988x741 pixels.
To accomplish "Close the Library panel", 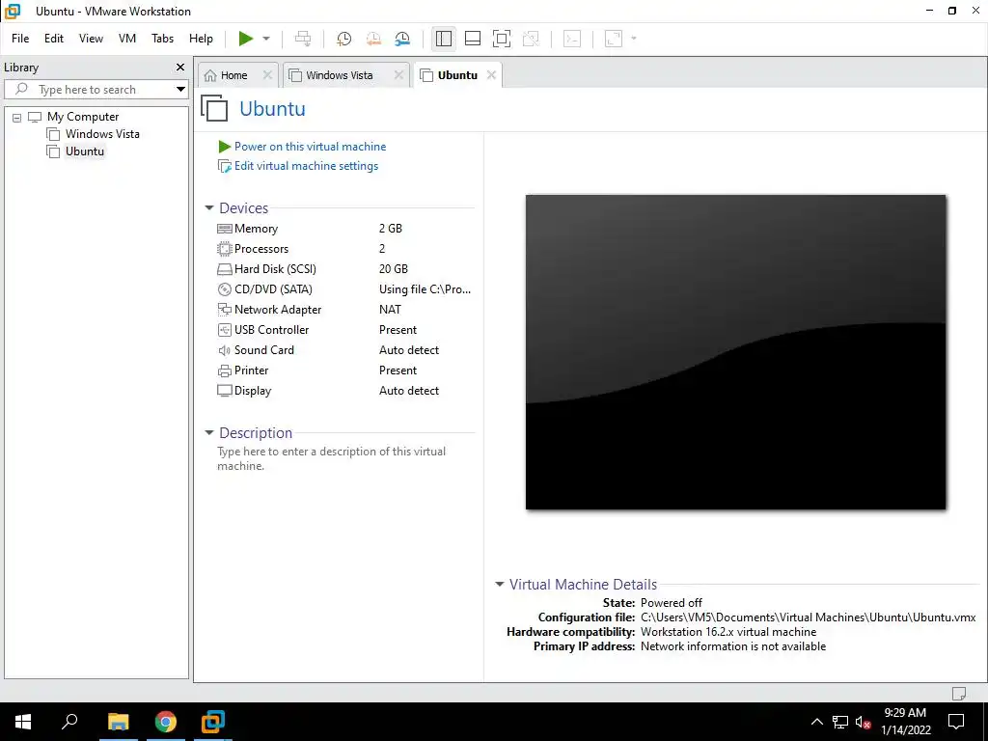I will pos(180,68).
